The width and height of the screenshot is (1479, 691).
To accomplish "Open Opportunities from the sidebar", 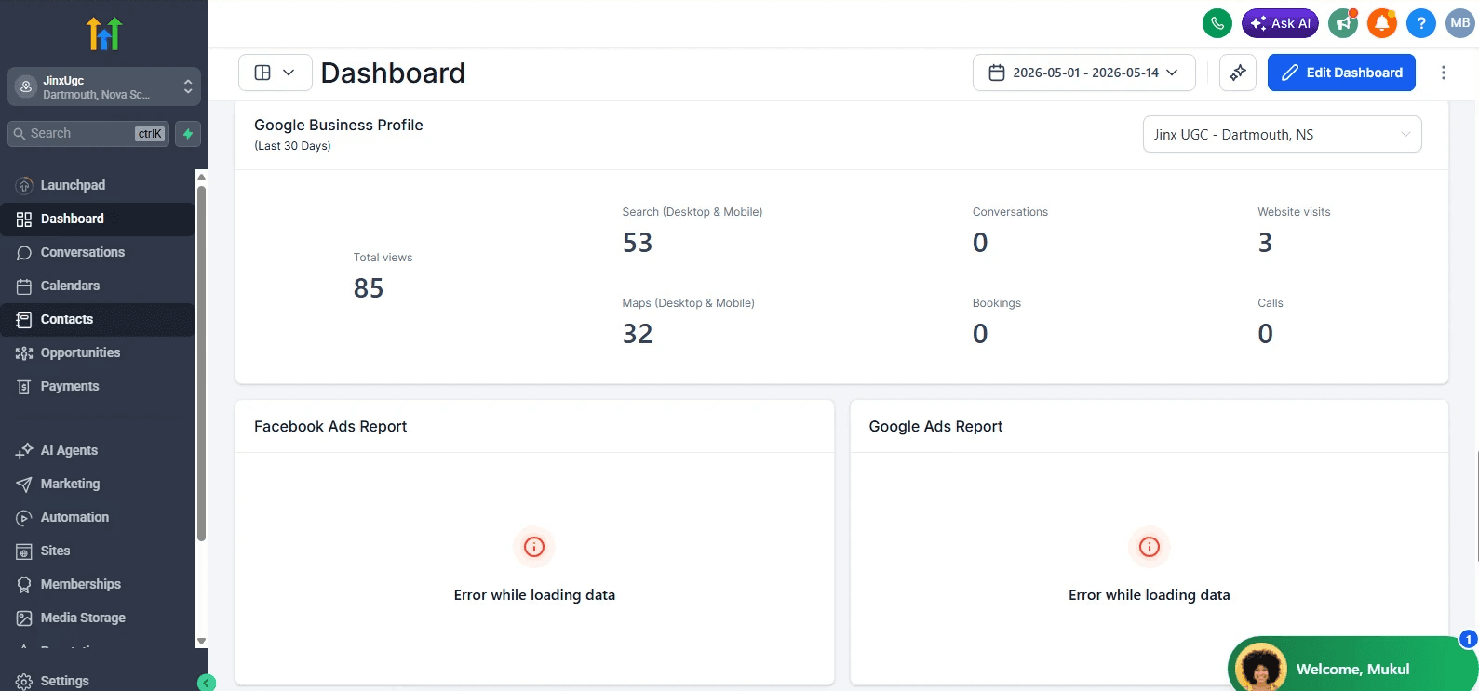I will click(x=98, y=352).
